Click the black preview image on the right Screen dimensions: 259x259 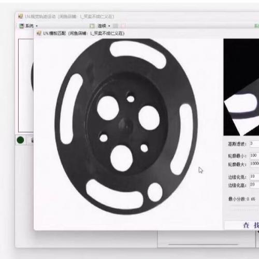pos(241,87)
